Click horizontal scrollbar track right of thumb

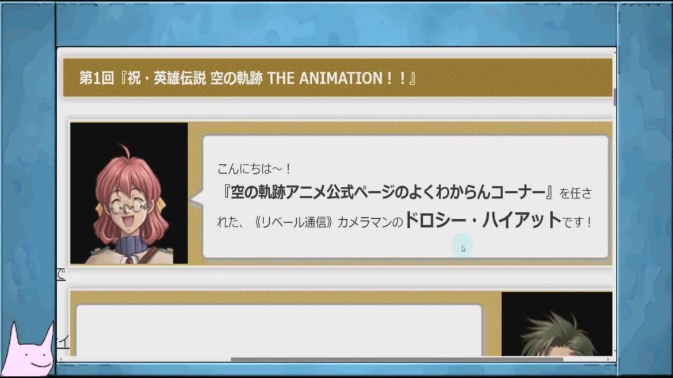pyautogui.click(x=584, y=359)
